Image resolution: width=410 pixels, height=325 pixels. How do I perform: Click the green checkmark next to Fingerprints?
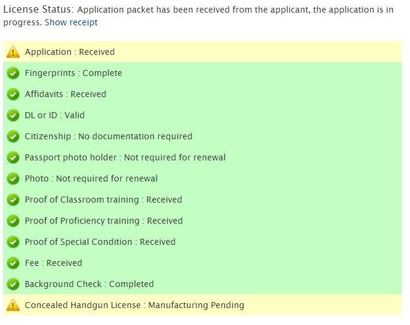point(13,73)
